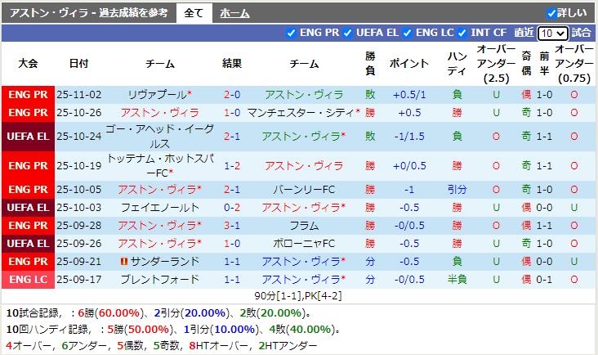Click the 3-1 result against フラム
The height and width of the screenshot is (355, 598).
click(x=231, y=225)
